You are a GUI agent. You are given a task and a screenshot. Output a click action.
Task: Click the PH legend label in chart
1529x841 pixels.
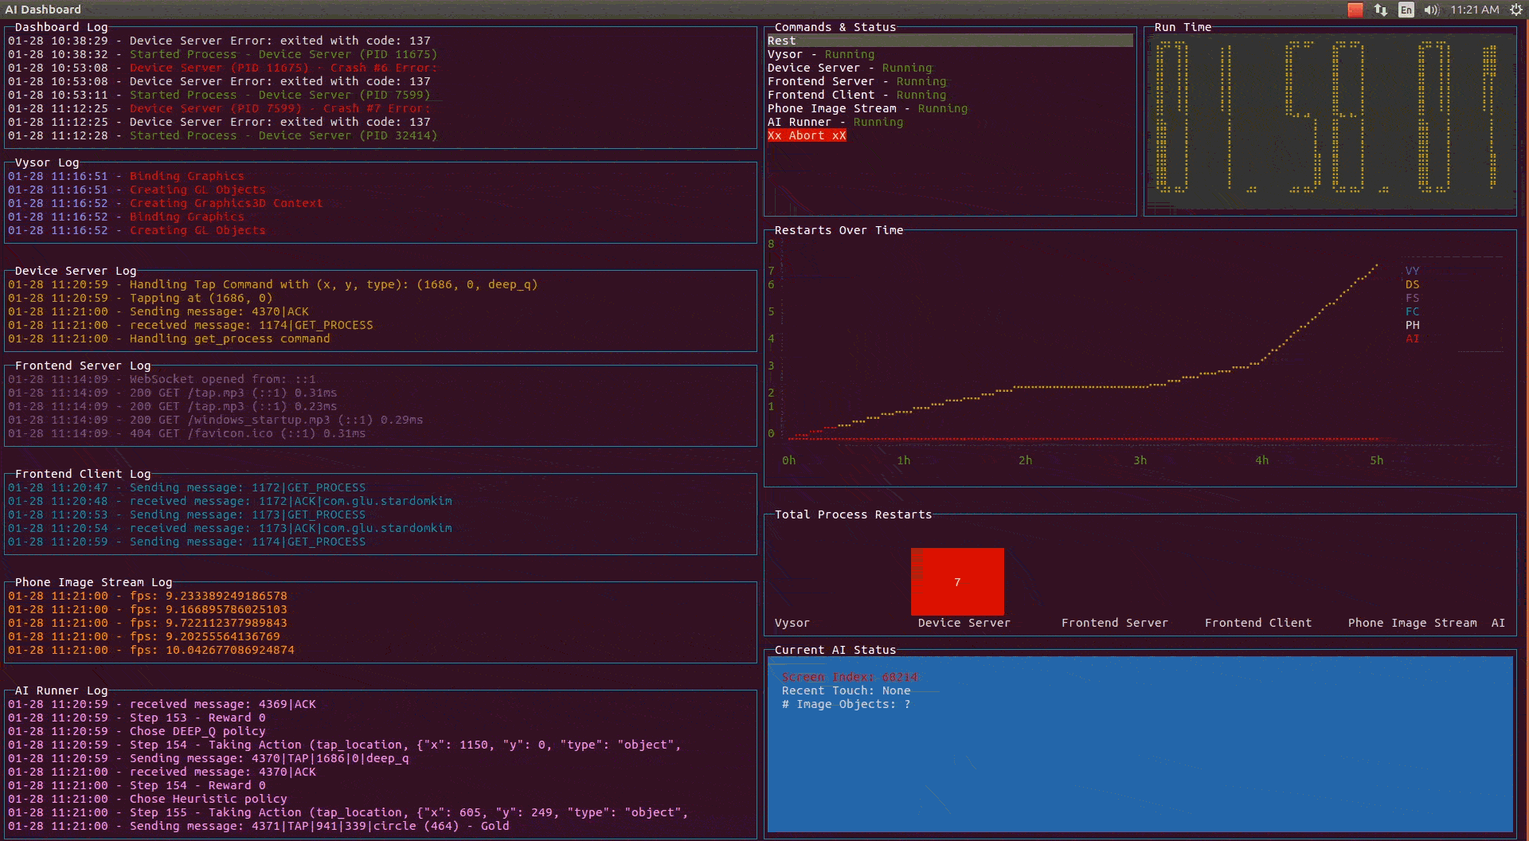pos(1412,325)
